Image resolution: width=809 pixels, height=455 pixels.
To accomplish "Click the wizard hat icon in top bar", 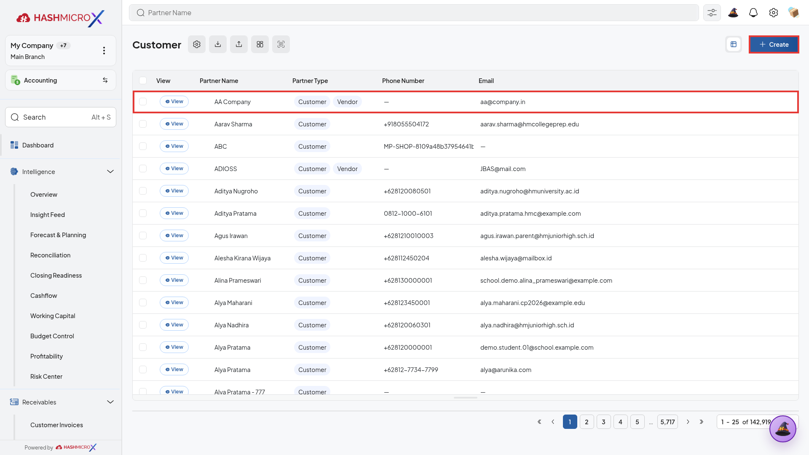I will pyautogui.click(x=733, y=13).
